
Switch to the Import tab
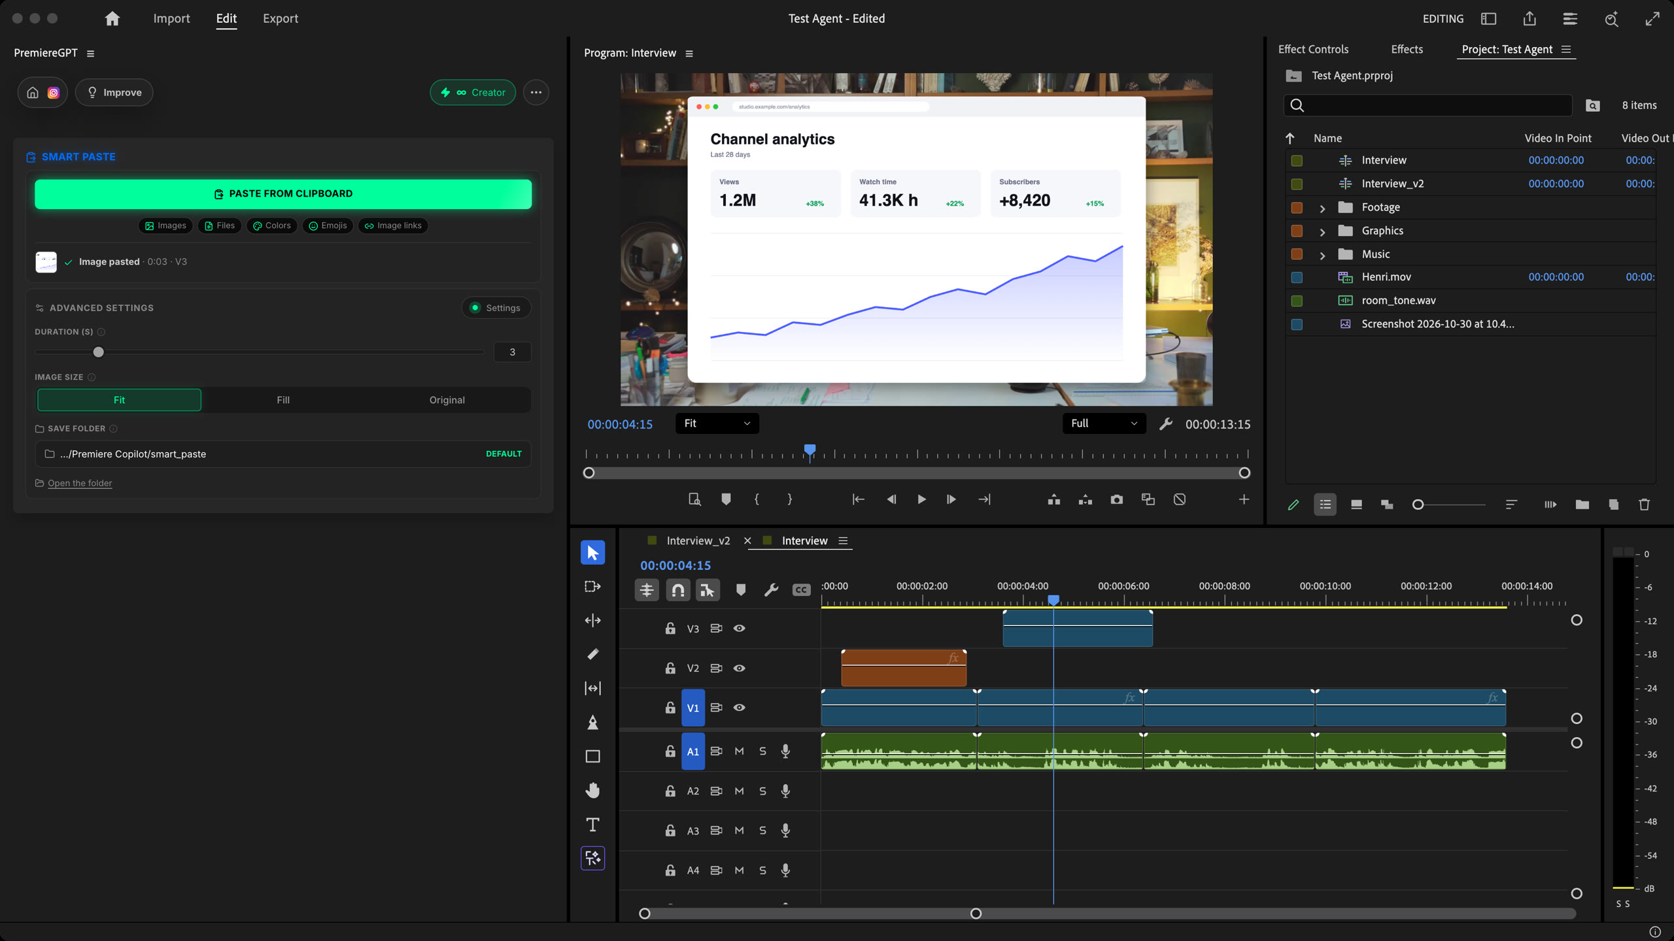[x=171, y=18]
